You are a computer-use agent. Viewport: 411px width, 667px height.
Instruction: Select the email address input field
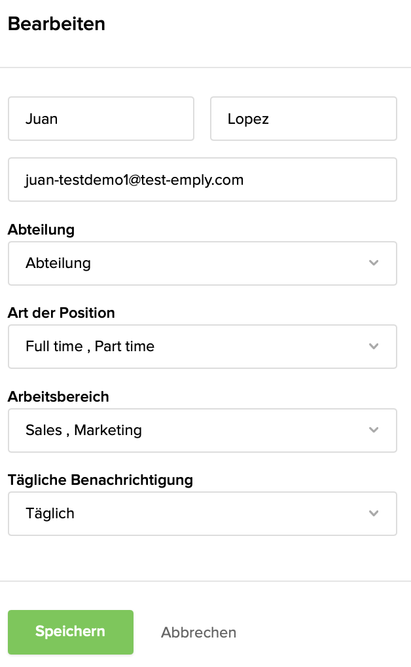point(202,179)
